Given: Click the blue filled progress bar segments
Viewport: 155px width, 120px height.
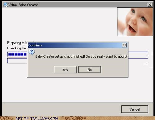Looking at the screenshot, I should click(x=17, y=54).
